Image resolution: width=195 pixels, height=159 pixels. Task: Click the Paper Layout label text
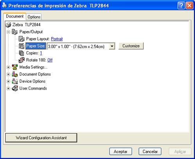(x=38, y=39)
